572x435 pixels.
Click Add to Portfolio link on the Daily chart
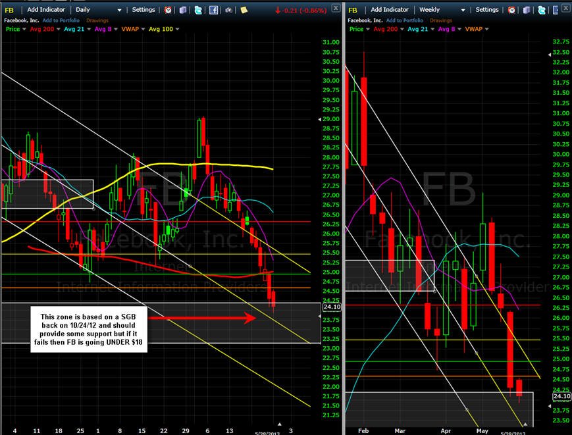coord(61,20)
